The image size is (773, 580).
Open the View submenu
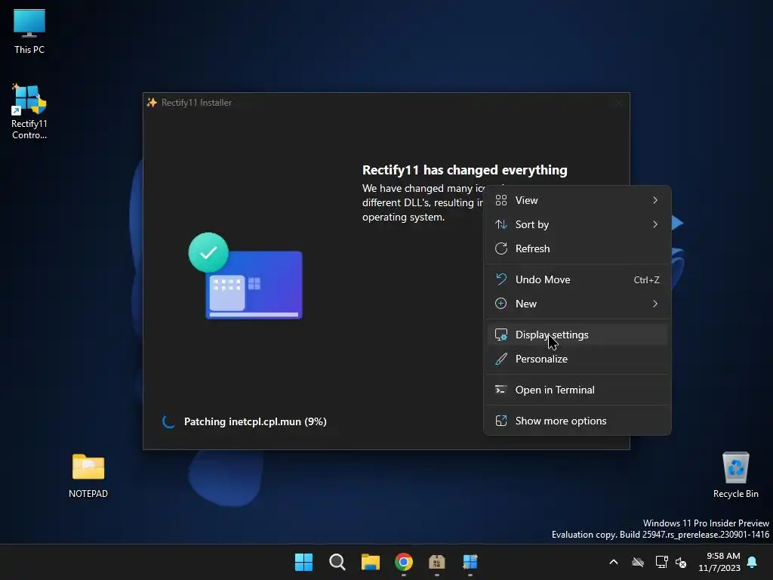577,200
